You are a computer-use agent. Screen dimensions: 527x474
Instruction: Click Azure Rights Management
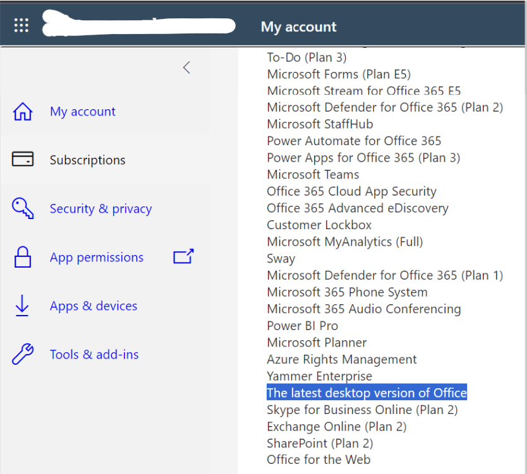341,359
